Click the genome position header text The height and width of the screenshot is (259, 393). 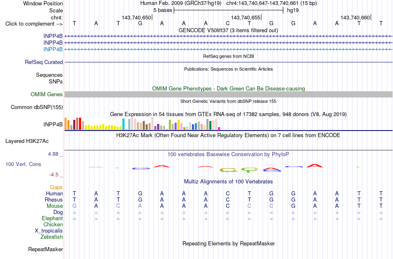coord(228,3)
